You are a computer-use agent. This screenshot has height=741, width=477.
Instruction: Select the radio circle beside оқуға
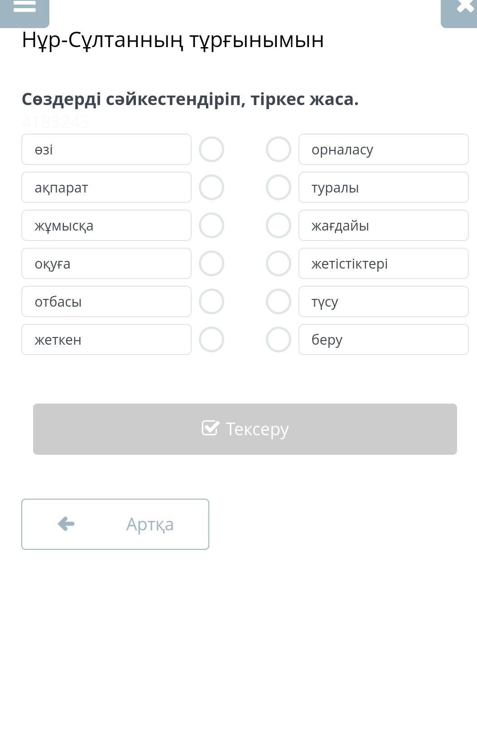[212, 264]
